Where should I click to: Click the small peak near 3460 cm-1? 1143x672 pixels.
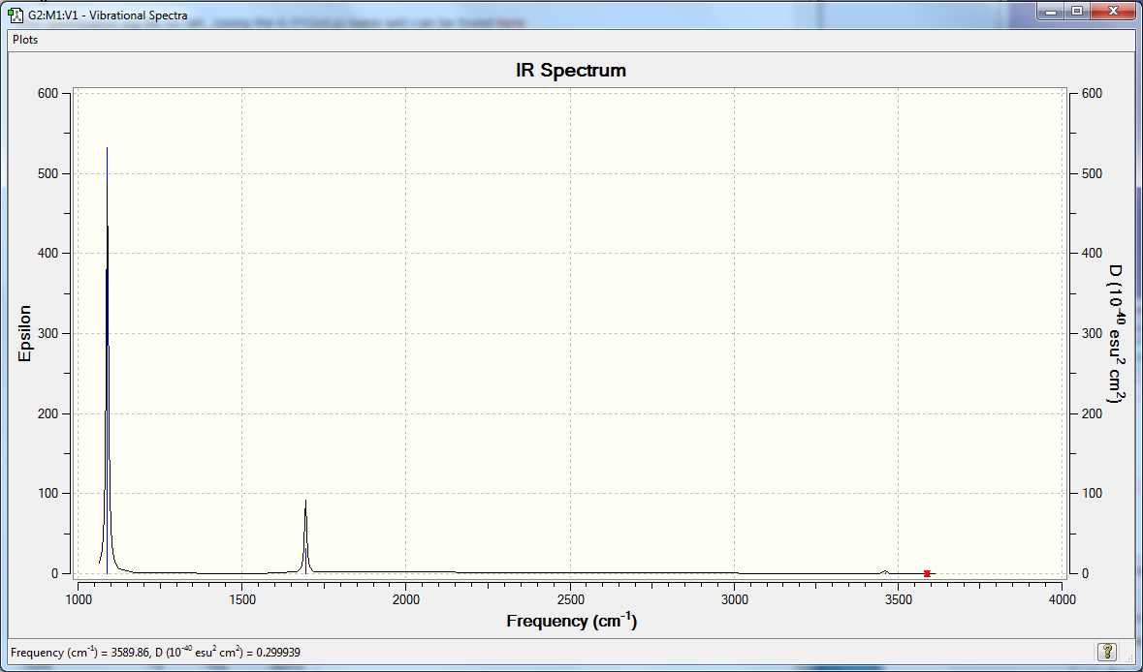(x=885, y=572)
